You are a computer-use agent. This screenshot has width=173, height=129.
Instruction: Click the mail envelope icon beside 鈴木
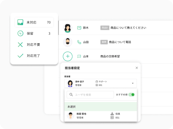tap(79, 28)
